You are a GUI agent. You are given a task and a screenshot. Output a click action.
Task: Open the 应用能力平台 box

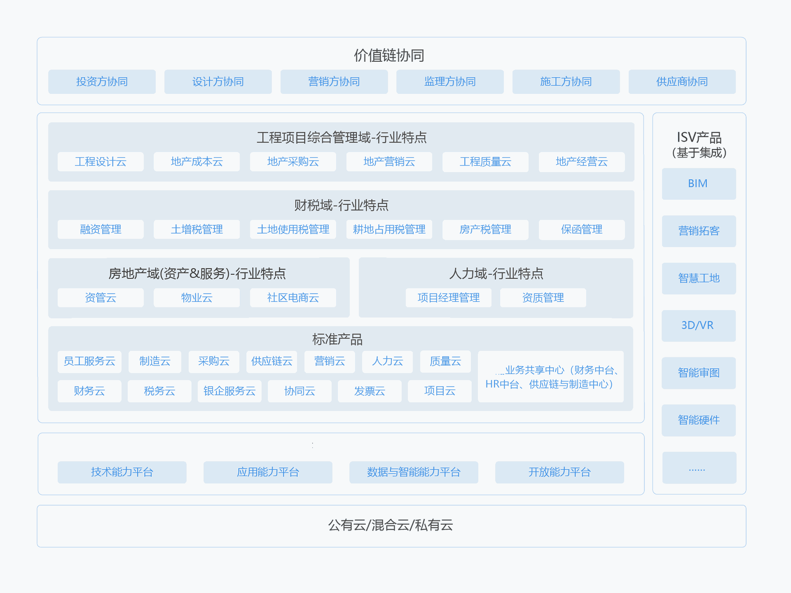(268, 472)
